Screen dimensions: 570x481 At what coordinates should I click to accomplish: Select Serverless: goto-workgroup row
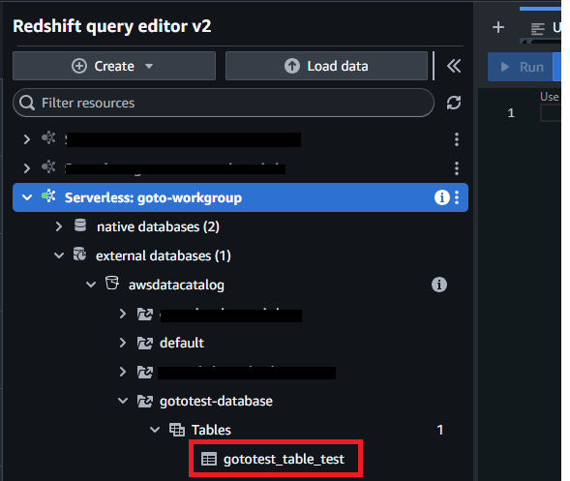(x=240, y=197)
